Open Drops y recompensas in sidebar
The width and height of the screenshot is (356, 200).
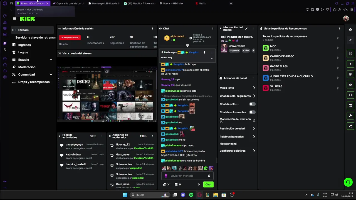tap(33, 82)
